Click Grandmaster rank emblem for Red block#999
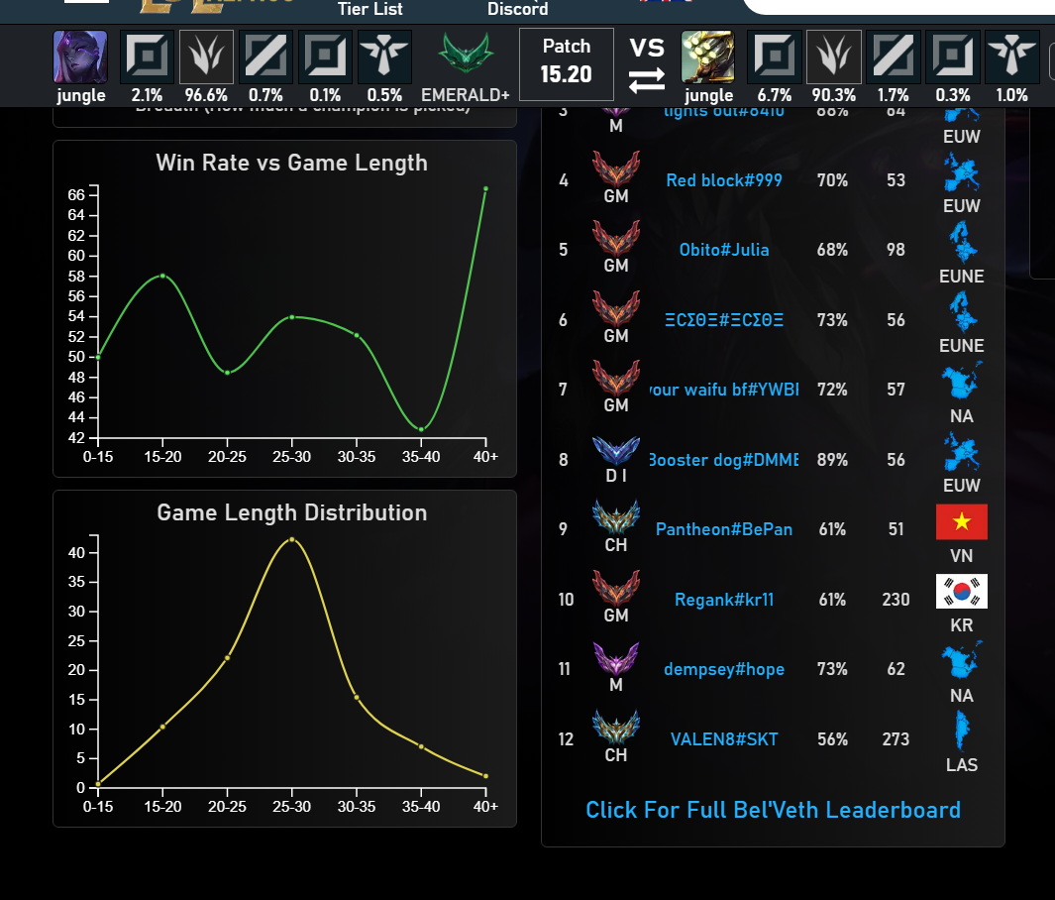1055x900 pixels. pos(615,169)
